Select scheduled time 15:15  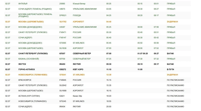[x=109, y=80]
